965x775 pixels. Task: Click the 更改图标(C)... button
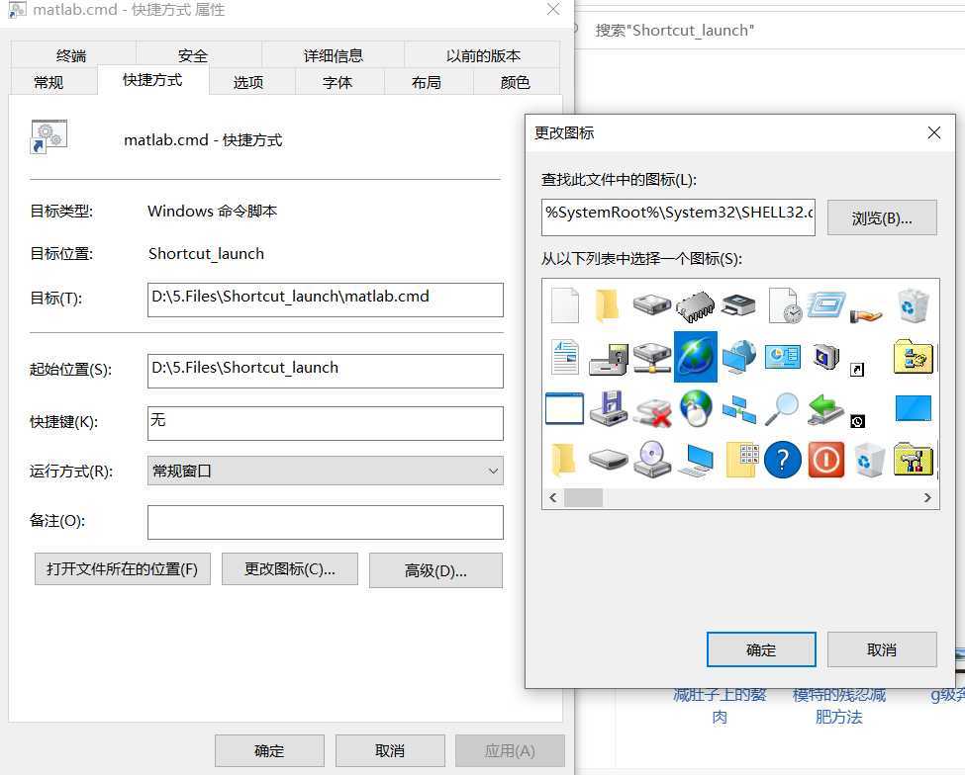click(290, 569)
